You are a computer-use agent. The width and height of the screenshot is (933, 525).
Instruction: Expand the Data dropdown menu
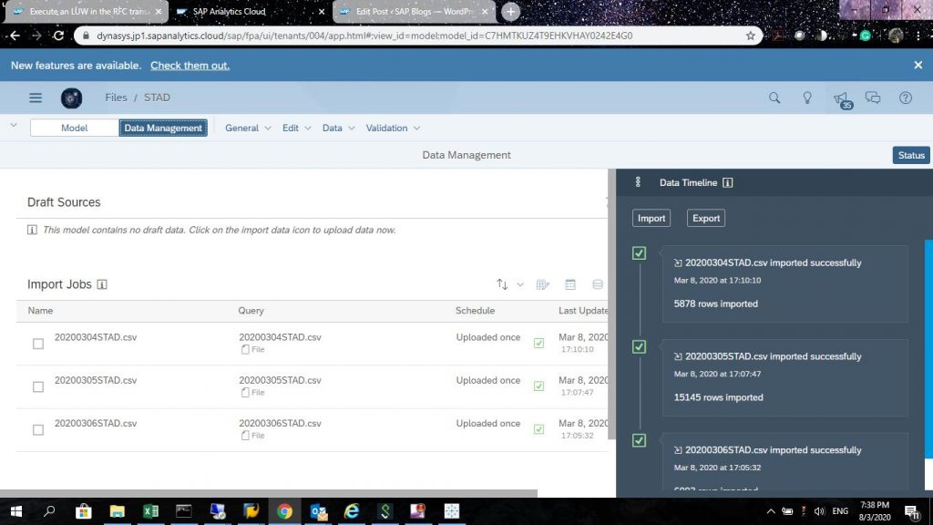click(339, 128)
